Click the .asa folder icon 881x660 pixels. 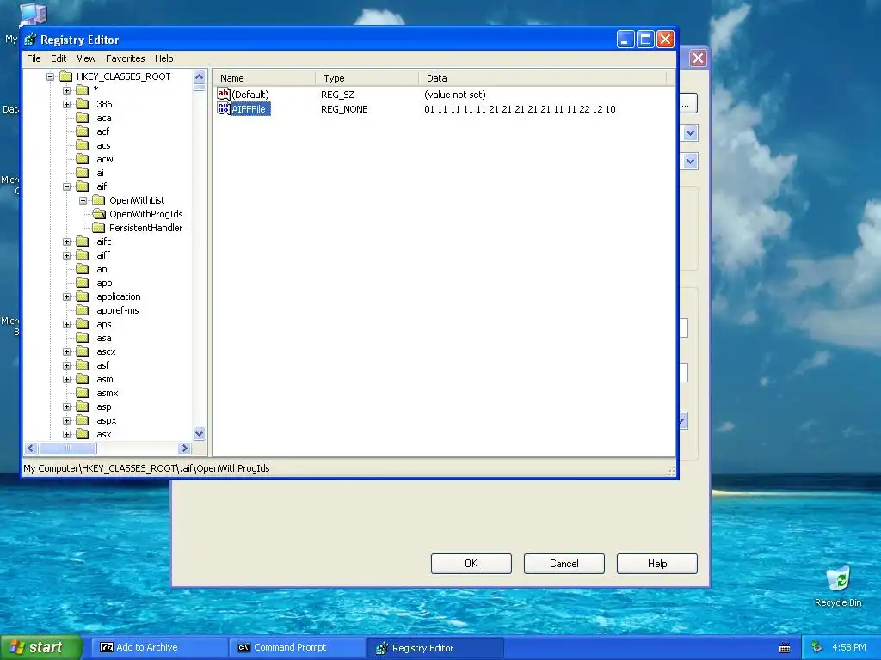pos(82,338)
